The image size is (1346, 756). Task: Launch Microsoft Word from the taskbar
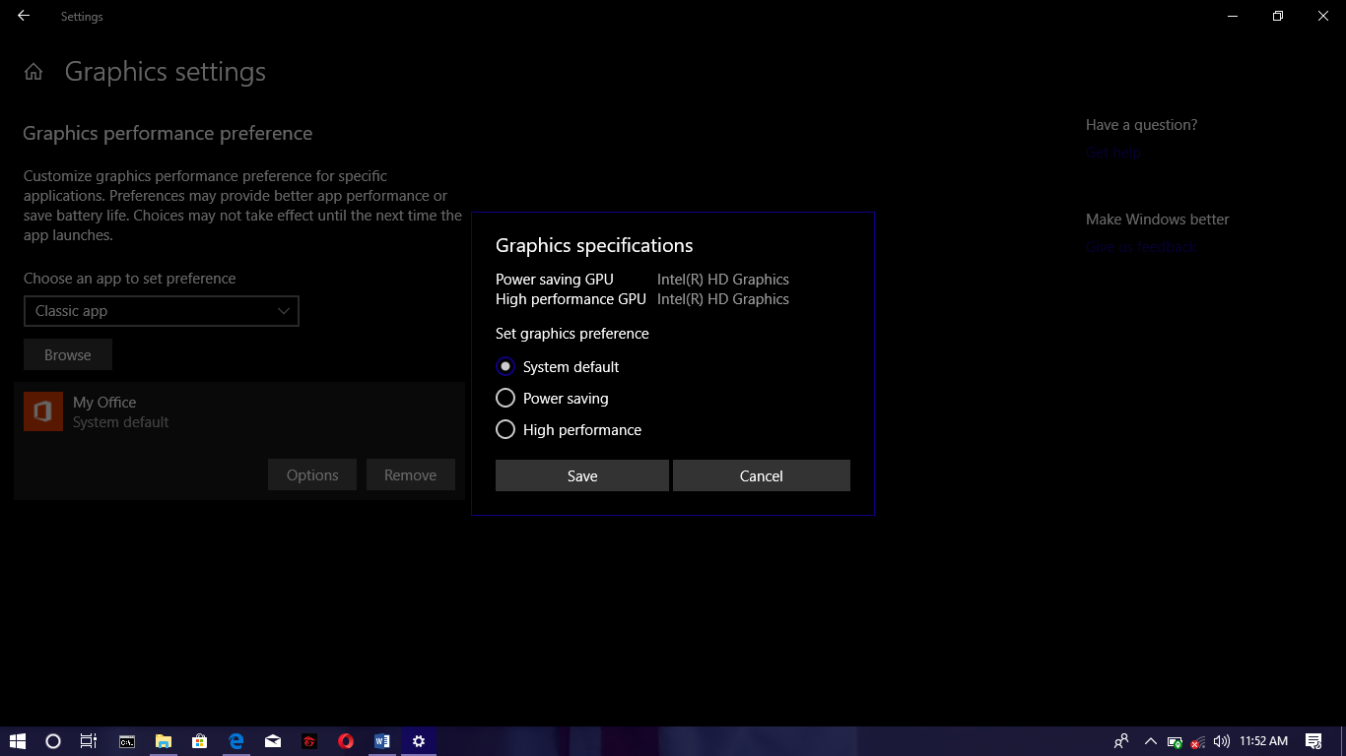381,741
